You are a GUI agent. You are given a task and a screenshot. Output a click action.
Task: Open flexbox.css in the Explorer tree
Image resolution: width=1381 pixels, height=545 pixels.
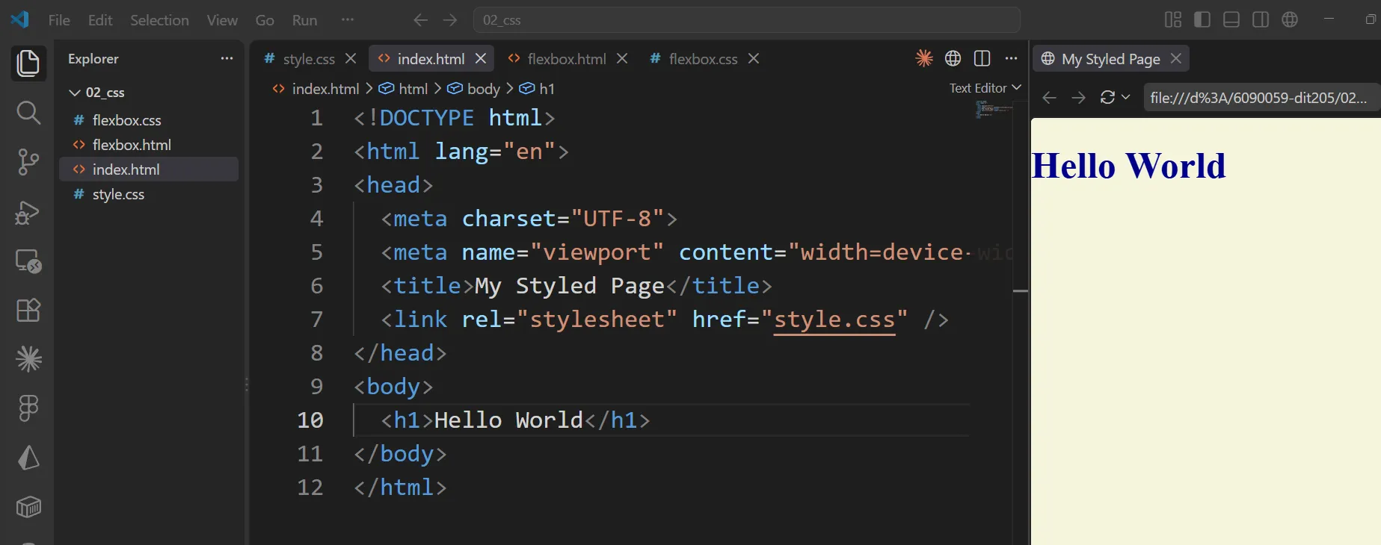coord(149,120)
